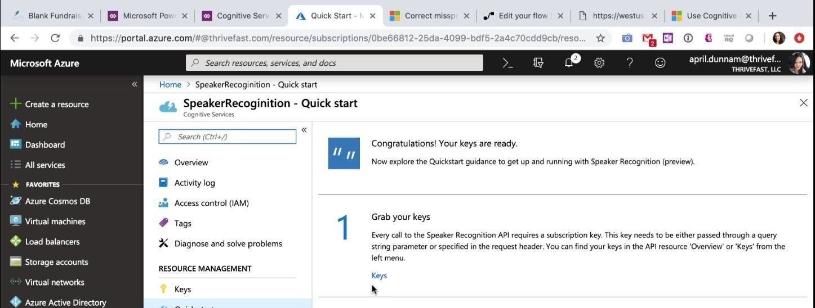Open Azure Active Directory favorite
This screenshot has height=308, width=815.
[58, 302]
